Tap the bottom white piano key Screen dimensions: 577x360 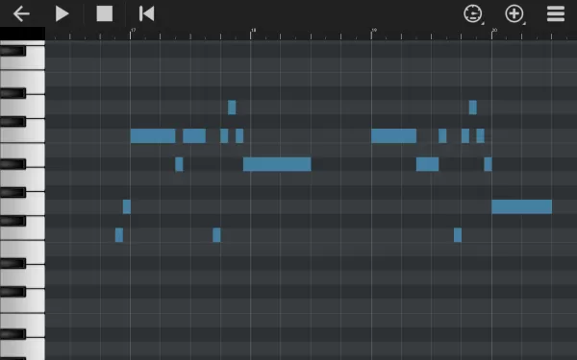click(22, 349)
